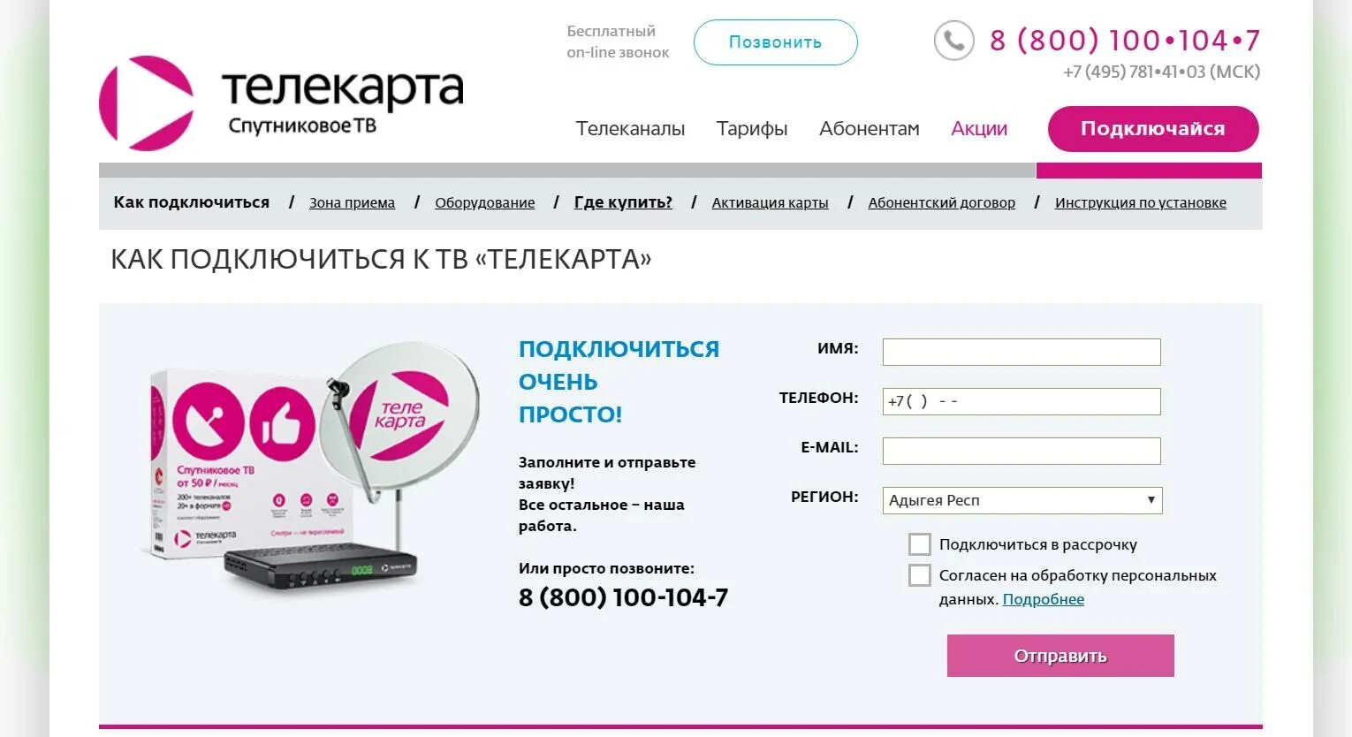The height and width of the screenshot is (737, 1352).
Task: Go to the Тарифы menu
Action: coord(752,129)
